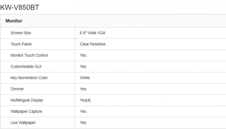226x129 pixels.
Task: Select the Dimmer row label
Action: pyautogui.click(x=17, y=89)
